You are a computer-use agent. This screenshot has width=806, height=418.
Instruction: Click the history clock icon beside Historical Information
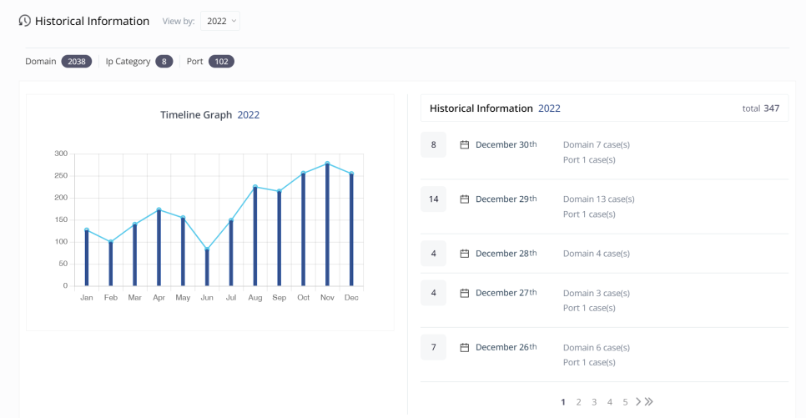25,21
